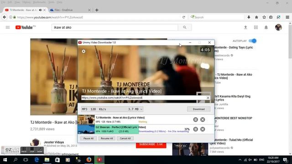Click the Resume All button
This screenshot has width=292, height=164.
pyautogui.click(x=107, y=138)
